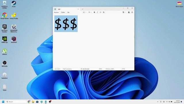
Task: Click the character count status entry
Action: 67,69
